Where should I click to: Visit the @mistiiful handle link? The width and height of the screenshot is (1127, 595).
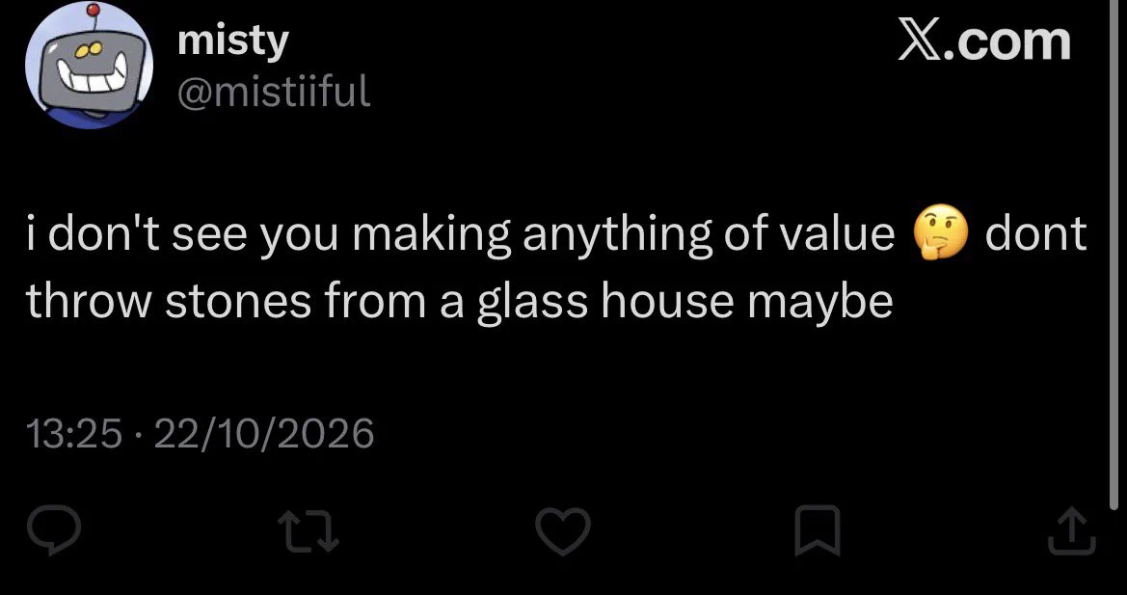click(x=273, y=92)
